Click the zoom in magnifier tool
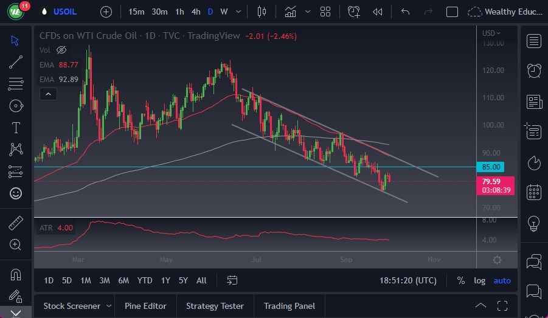The height and width of the screenshot is (318, 548). click(16, 244)
